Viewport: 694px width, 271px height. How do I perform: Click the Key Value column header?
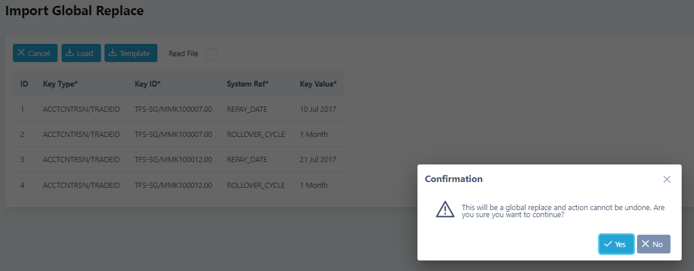click(318, 84)
